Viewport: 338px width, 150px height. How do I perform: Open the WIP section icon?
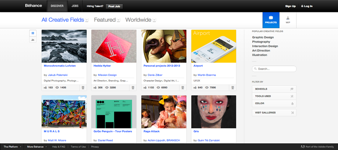(288, 19)
